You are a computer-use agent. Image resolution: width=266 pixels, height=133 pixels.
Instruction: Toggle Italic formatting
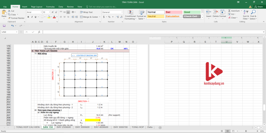[x=32, y=17]
